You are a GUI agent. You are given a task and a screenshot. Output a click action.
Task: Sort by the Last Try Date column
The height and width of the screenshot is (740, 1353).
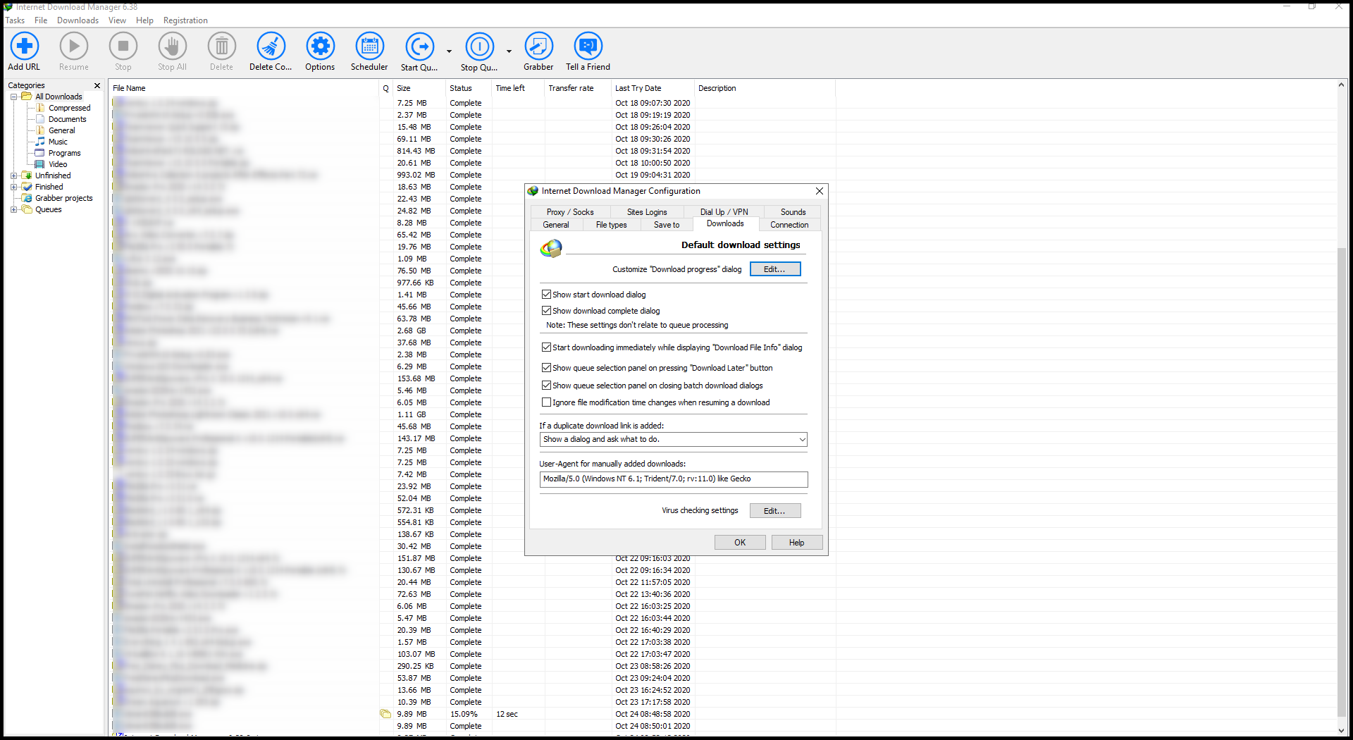click(653, 88)
